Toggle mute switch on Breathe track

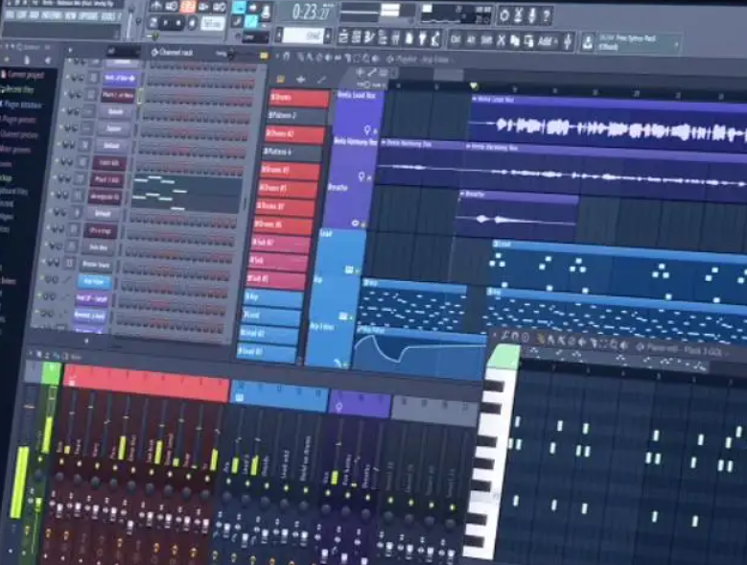coord(363,223)
